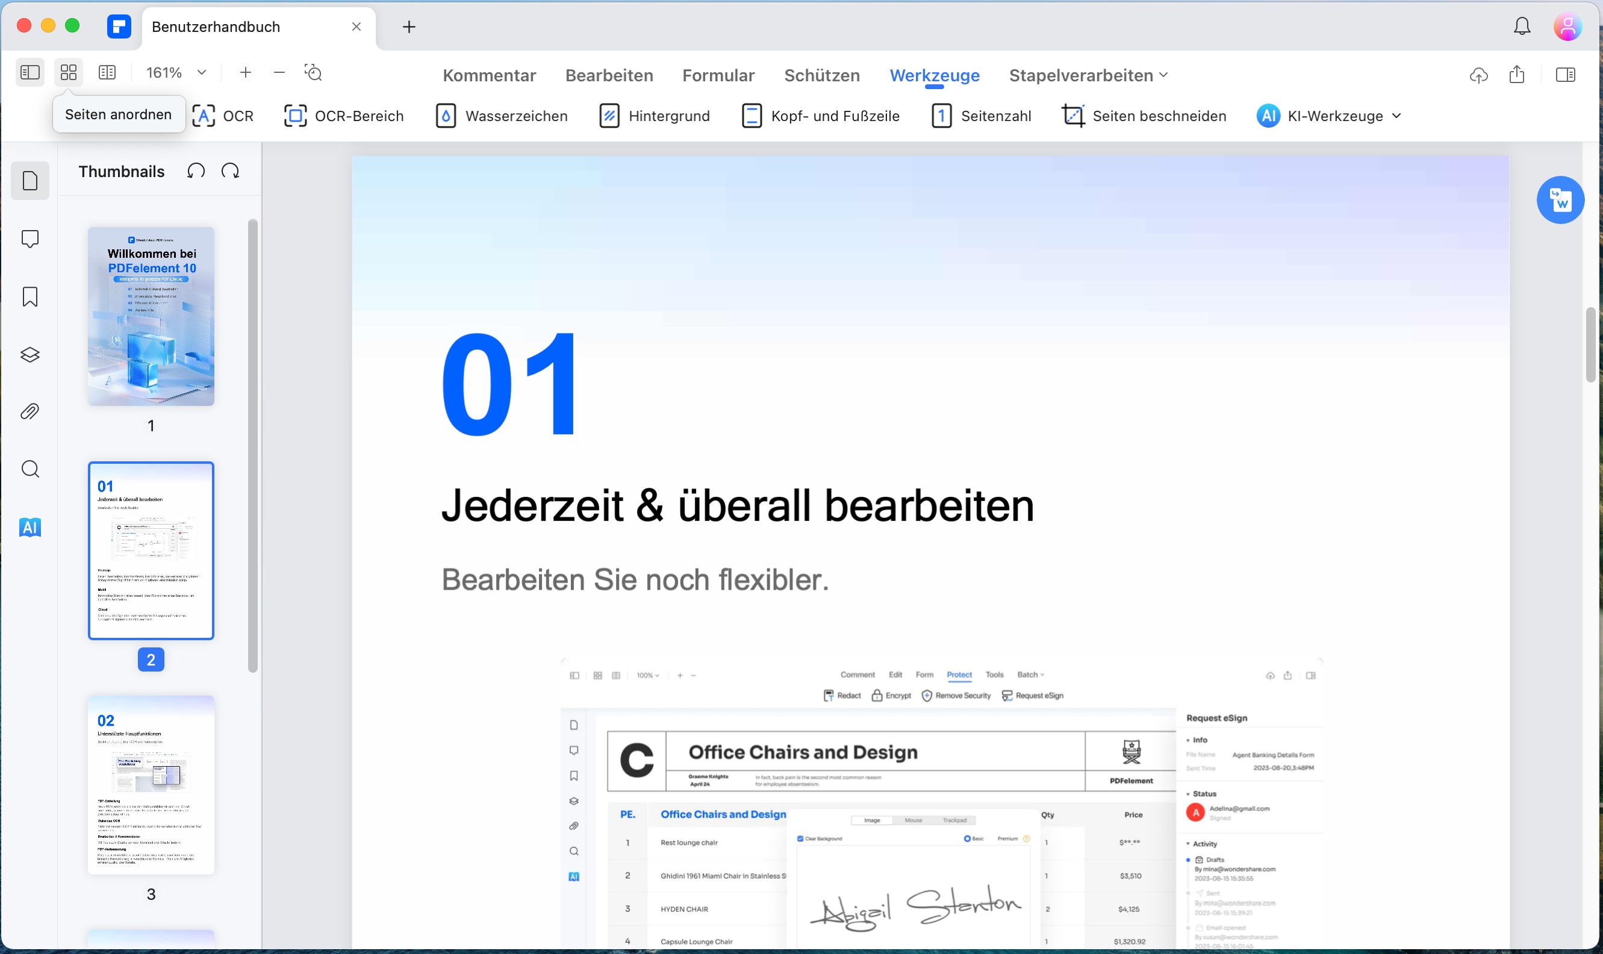
Task: Click the cloud upload icon
Action: pyautogui.click(x=1478, y=75)
